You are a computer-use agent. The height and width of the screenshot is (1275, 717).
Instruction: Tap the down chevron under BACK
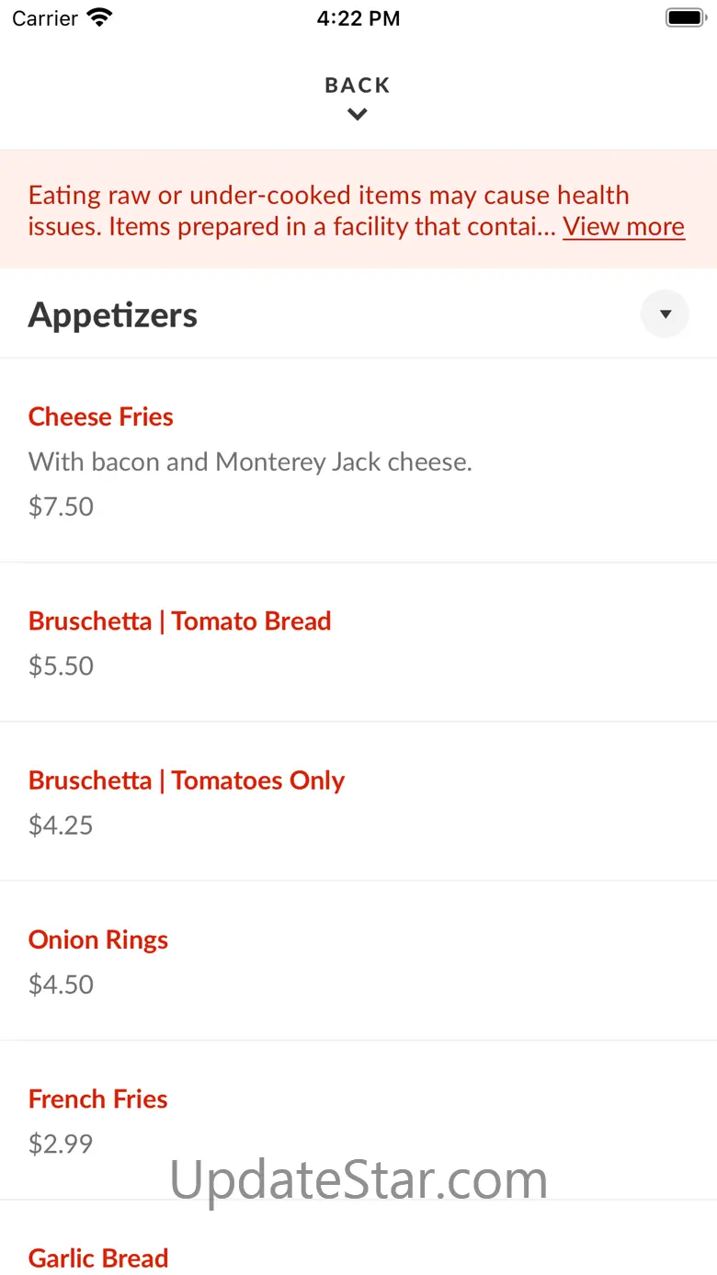(358, 115)
